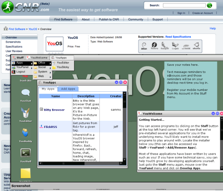Click the Debian distribution icon

coord(144,46)
